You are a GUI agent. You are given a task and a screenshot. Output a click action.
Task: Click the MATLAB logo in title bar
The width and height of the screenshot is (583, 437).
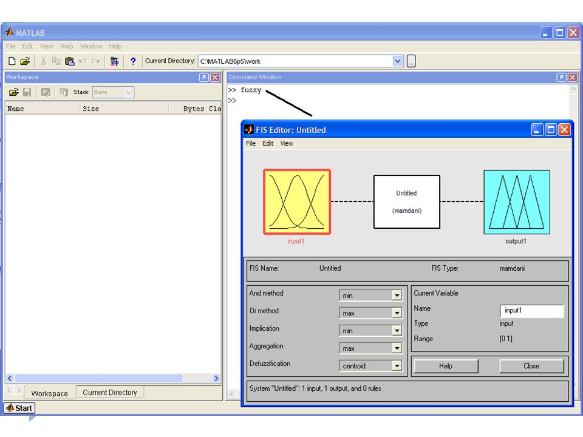click(x=9, y=33)
